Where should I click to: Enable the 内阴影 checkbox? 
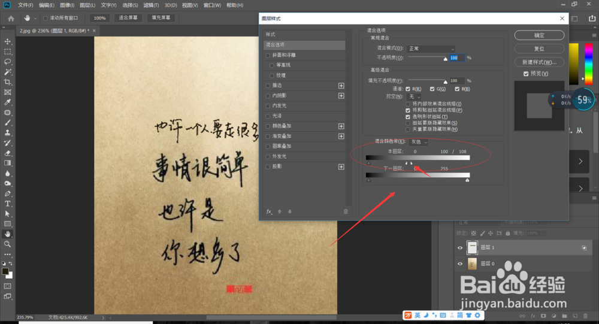tap(268, 96)
